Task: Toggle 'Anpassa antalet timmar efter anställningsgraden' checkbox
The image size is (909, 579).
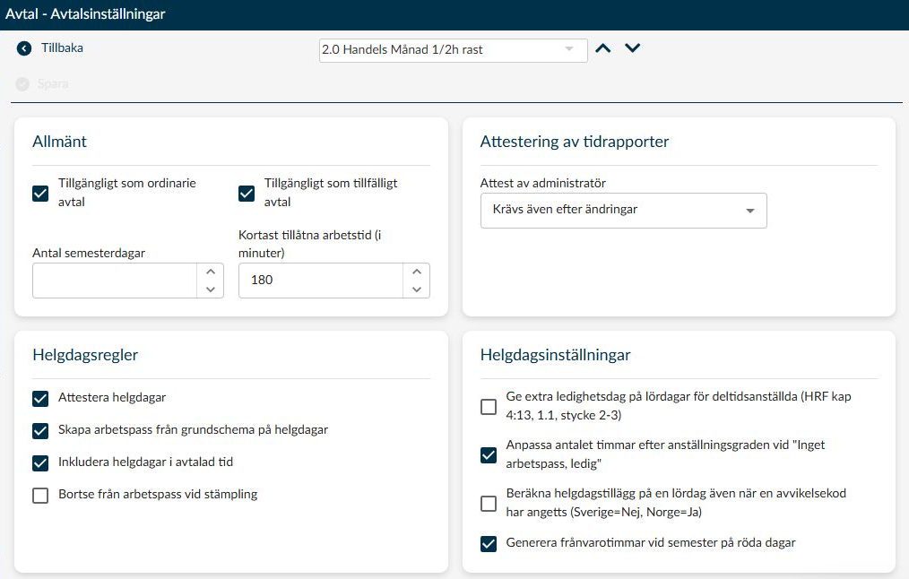Action: [489, 455]
